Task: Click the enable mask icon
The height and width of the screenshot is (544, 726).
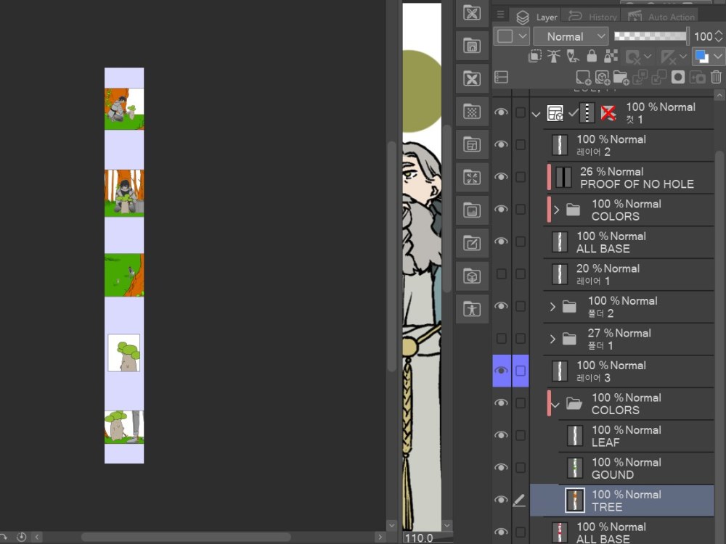Action: [x=632, y=57]
